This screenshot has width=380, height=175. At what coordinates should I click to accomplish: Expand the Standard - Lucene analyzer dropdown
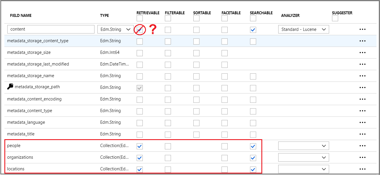coord(304,29)
